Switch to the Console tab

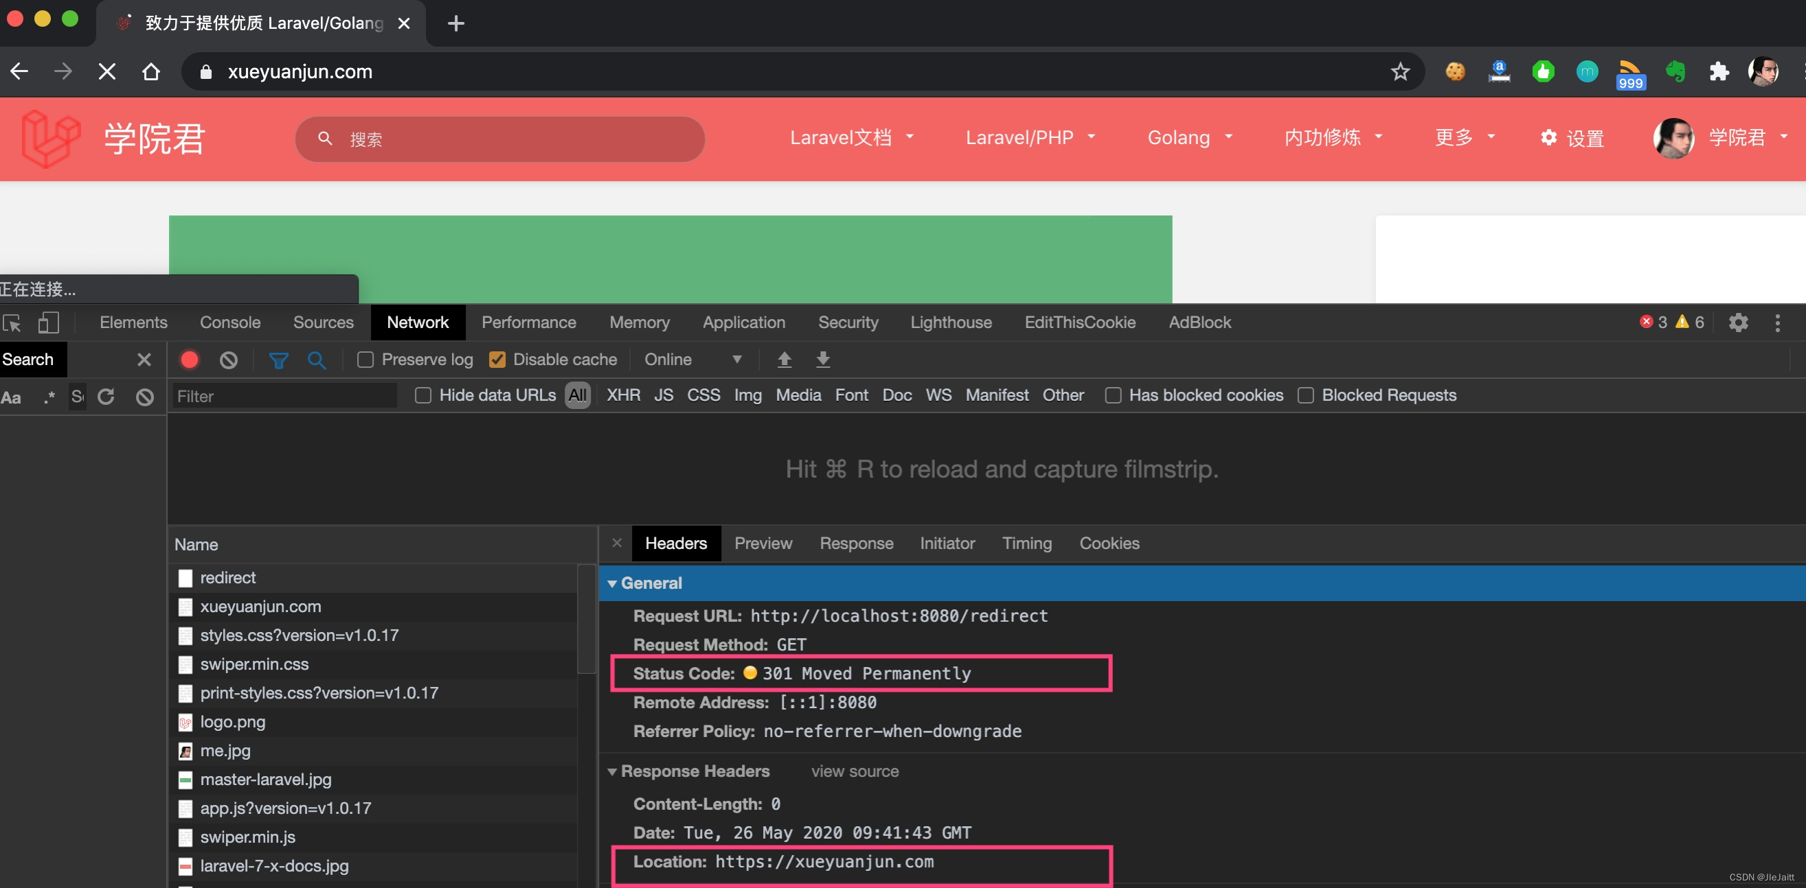(x=230, y=322)
